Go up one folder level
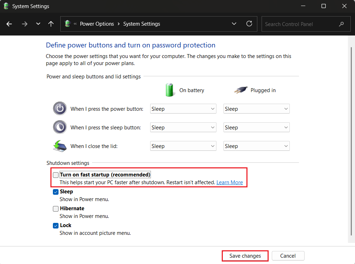The height and width of the screenshot is (264, 355). coord(51,24)
